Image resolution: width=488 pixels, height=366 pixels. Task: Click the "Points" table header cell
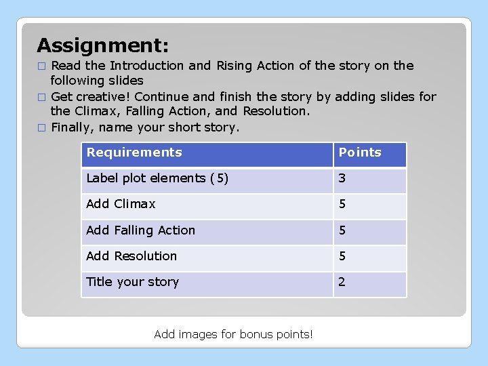(x=369, y=153)
